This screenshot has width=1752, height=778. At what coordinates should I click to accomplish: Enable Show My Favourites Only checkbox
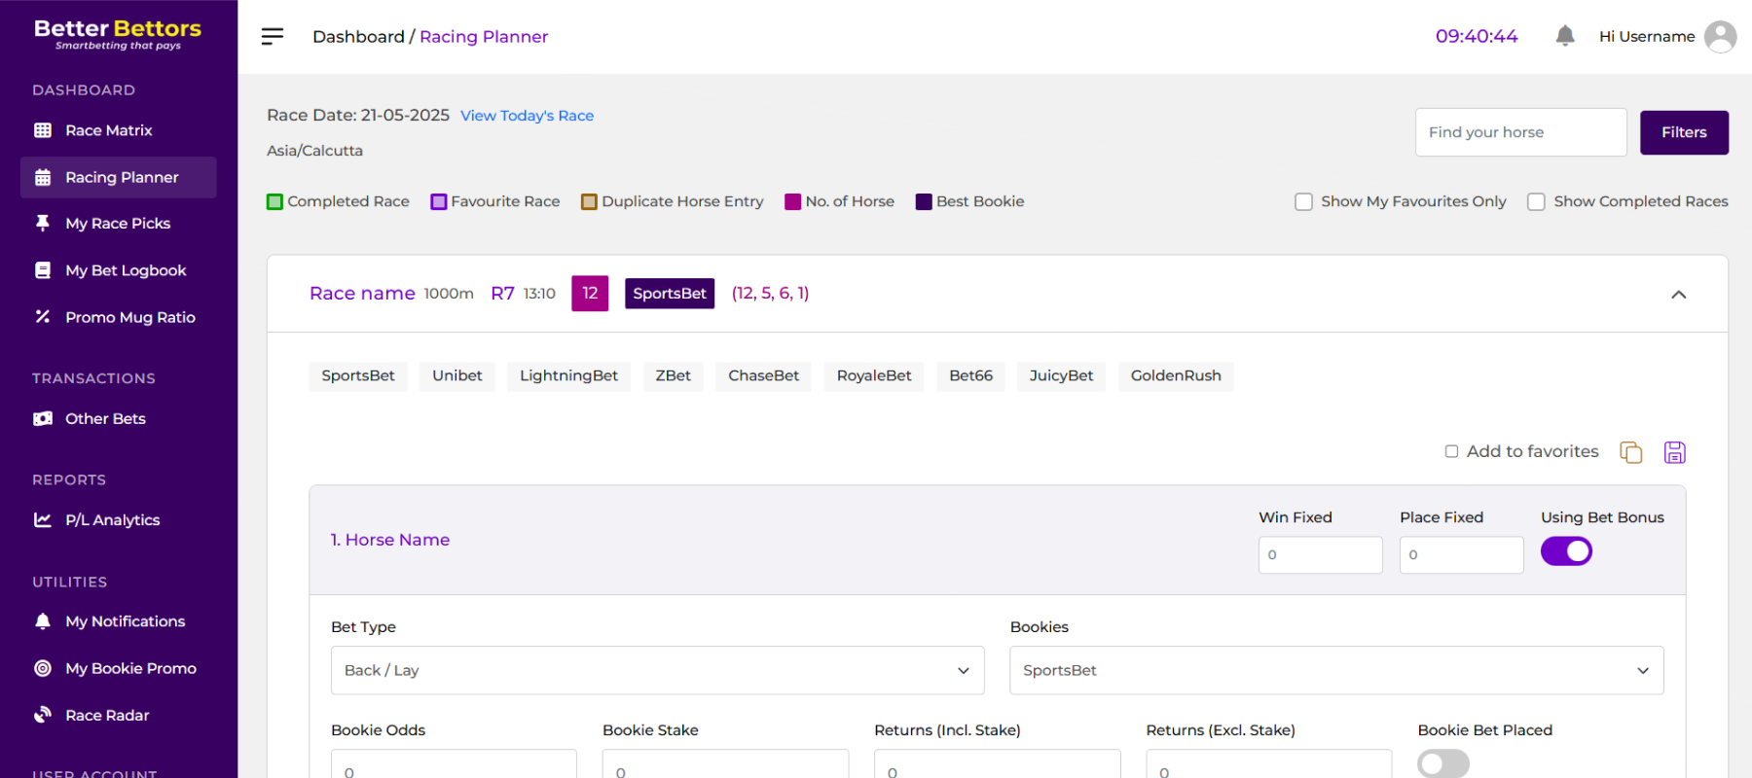(1303, 201)
